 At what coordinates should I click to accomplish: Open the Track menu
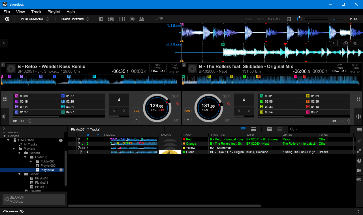(x=36, y=12)
